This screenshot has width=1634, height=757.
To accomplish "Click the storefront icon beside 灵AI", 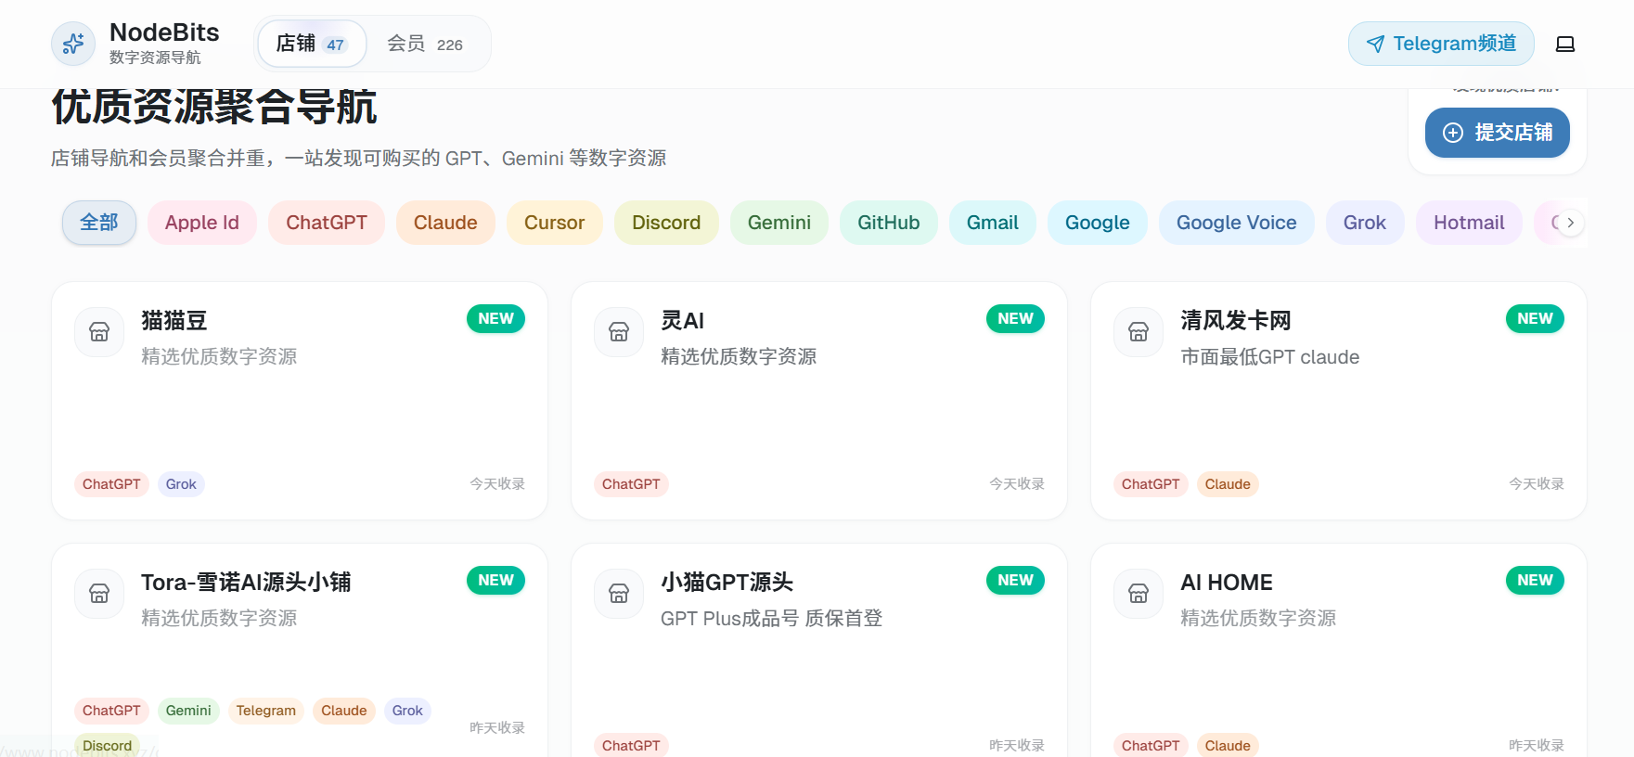I will coord(619,332).
